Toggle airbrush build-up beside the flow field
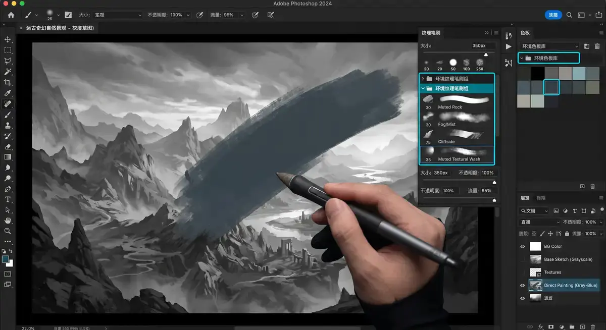606x330 pixels. tap(256, 15)
